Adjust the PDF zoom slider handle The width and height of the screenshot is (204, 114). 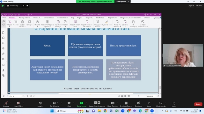(x=138, y=96)
